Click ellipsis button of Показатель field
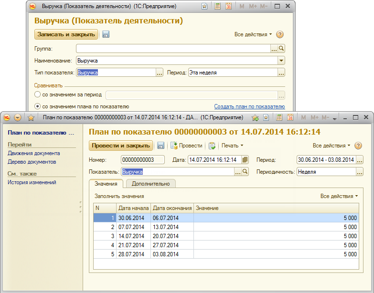Image resolution: width=374 pixels, height=293 pixels. (237, 171)
